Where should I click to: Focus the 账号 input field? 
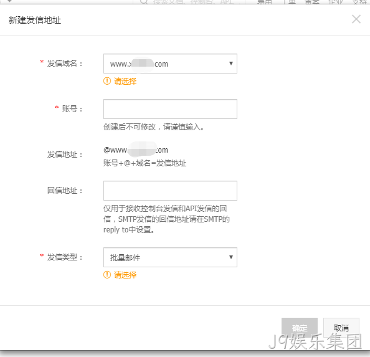[x=170, y=109]
